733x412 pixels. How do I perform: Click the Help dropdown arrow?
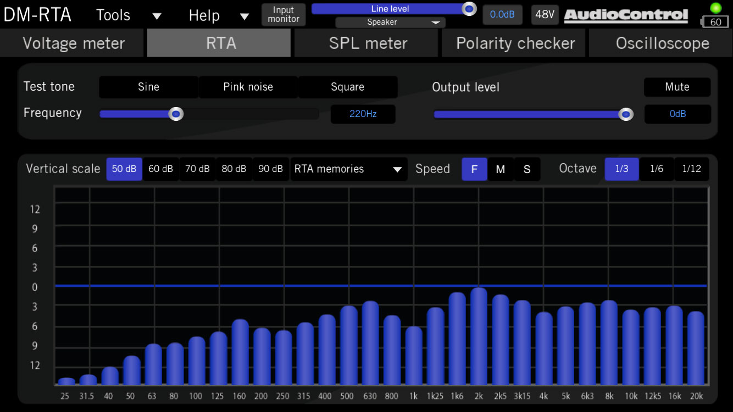tap(245, 16)
